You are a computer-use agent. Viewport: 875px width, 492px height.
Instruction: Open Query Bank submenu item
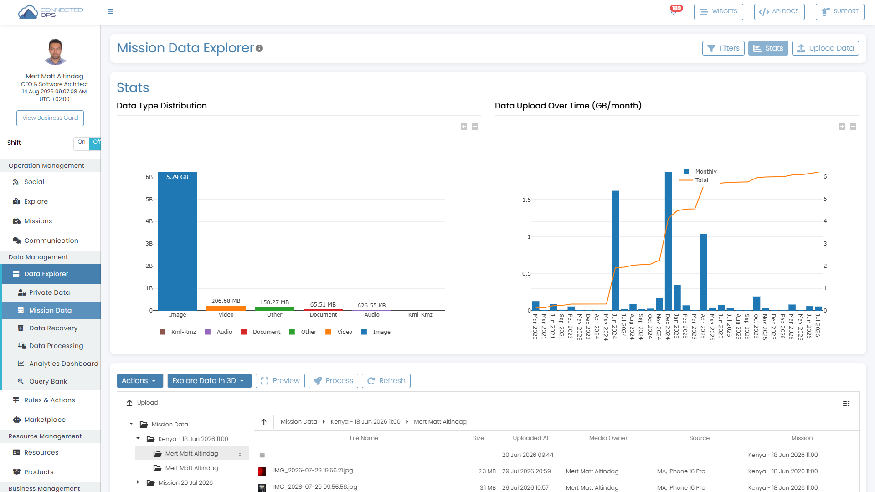(51, 381)
